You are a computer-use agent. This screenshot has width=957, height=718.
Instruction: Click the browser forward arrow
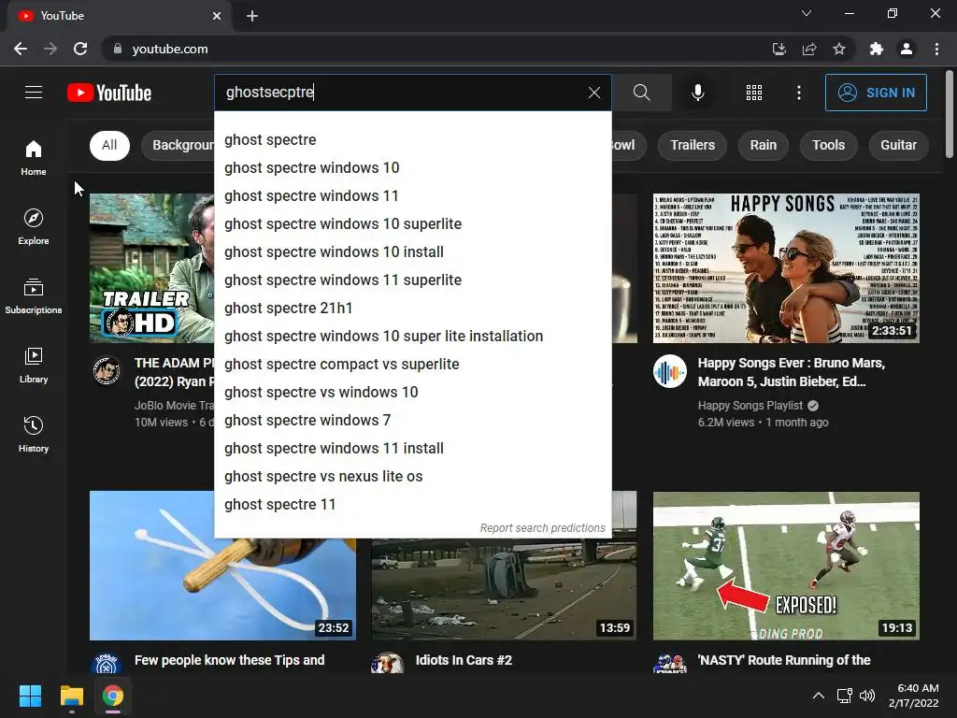(x=50, y=49)
